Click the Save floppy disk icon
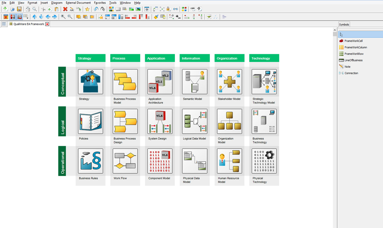 [19, 9]
